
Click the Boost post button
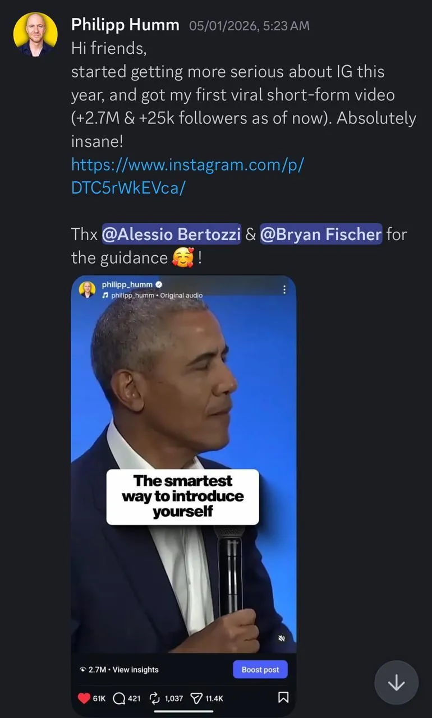coord(260,669)
